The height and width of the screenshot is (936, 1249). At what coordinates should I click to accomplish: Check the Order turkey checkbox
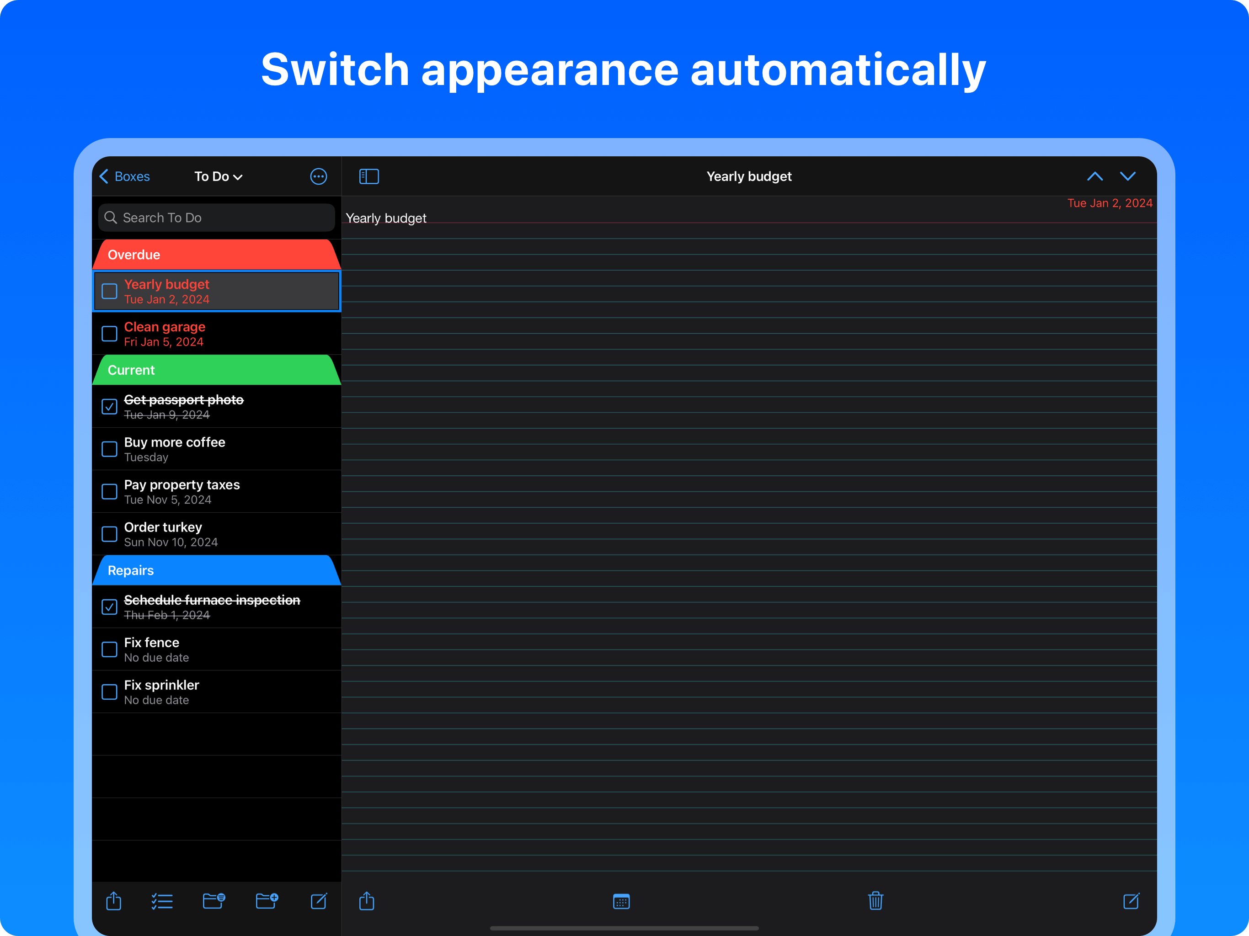(109, 534)
